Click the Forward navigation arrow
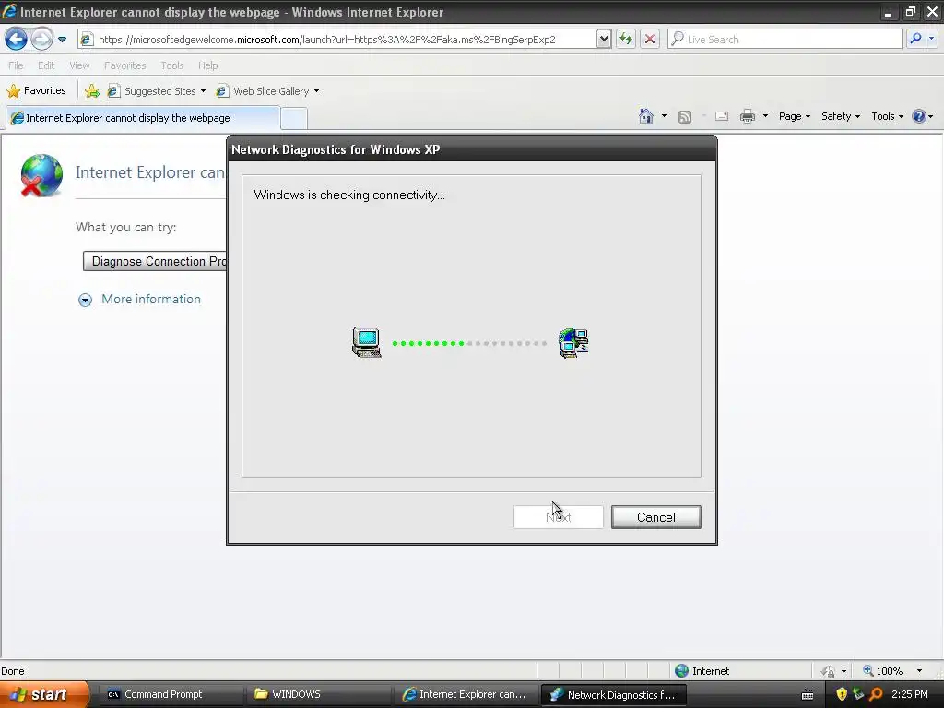 coord(41,40)
